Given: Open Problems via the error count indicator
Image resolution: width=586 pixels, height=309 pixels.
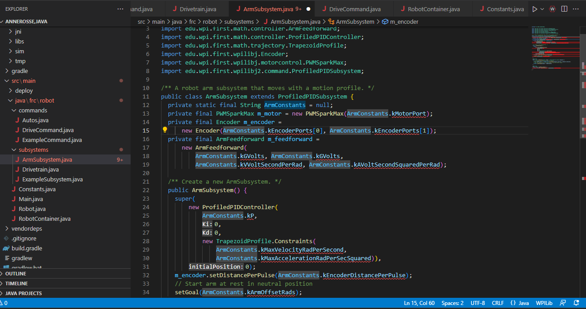Looking at the screenshot, I should 5,303.
